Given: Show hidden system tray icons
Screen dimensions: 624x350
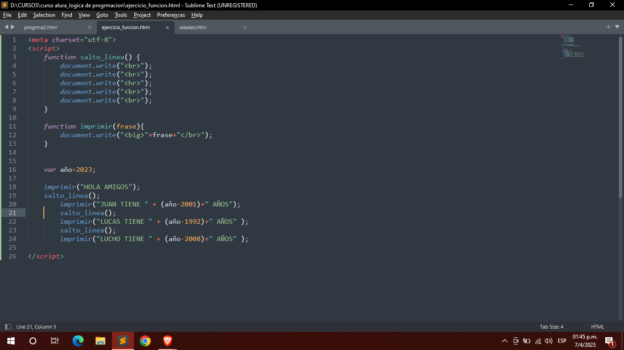Looking at the screenshot, I should coord(505,340).
